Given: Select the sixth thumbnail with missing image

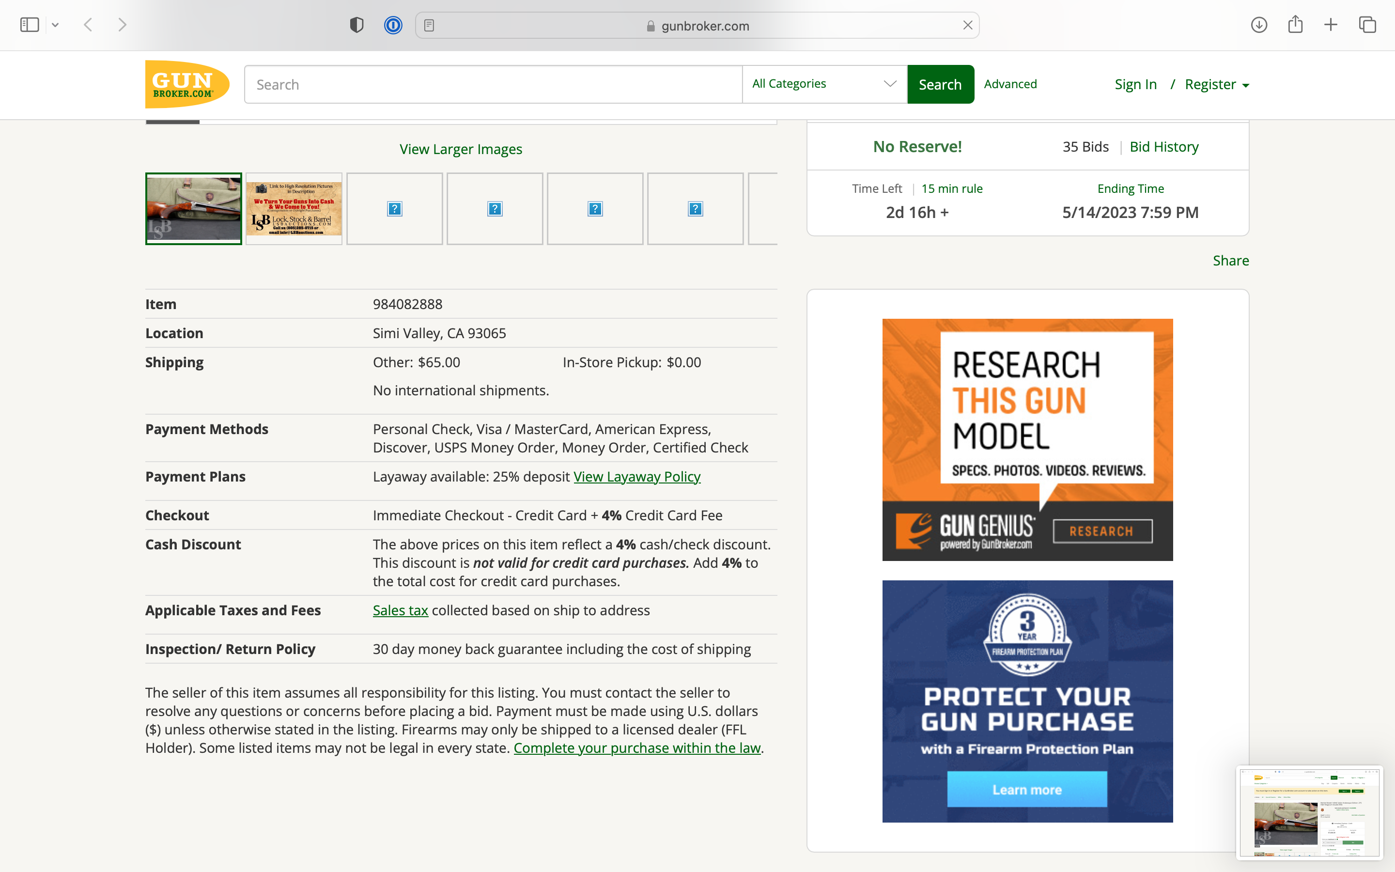Looking at the screenshot, I should [x=695, y=209].
